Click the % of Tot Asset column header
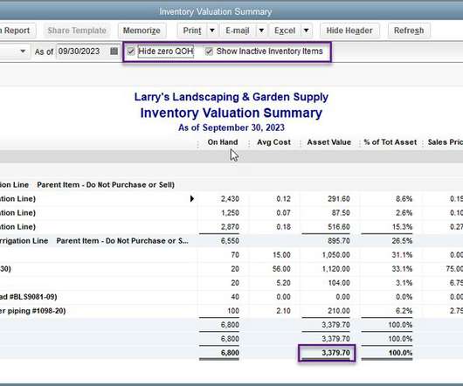 click(390, 142)
